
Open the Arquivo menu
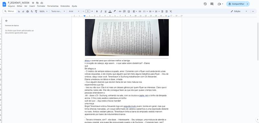pos(11,6)
